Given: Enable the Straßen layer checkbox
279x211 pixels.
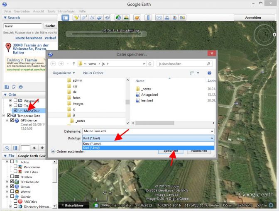Looking at the screenshot, I should [x=12, y=176].
